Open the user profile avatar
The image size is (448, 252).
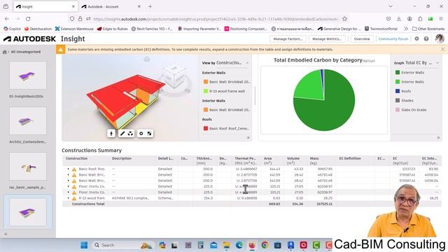[440, 38]
